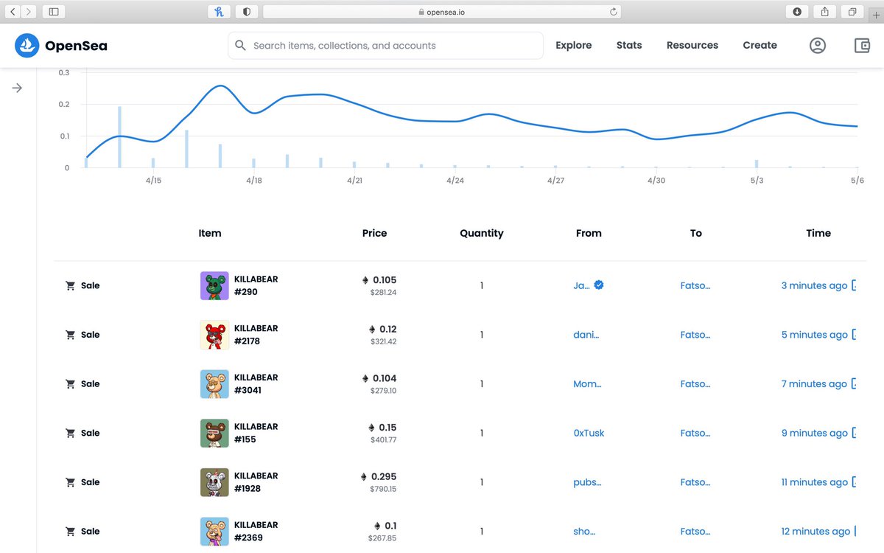Click the ETH icon beside price 0.15
The image size is (884, 553).
click(371, 428)
